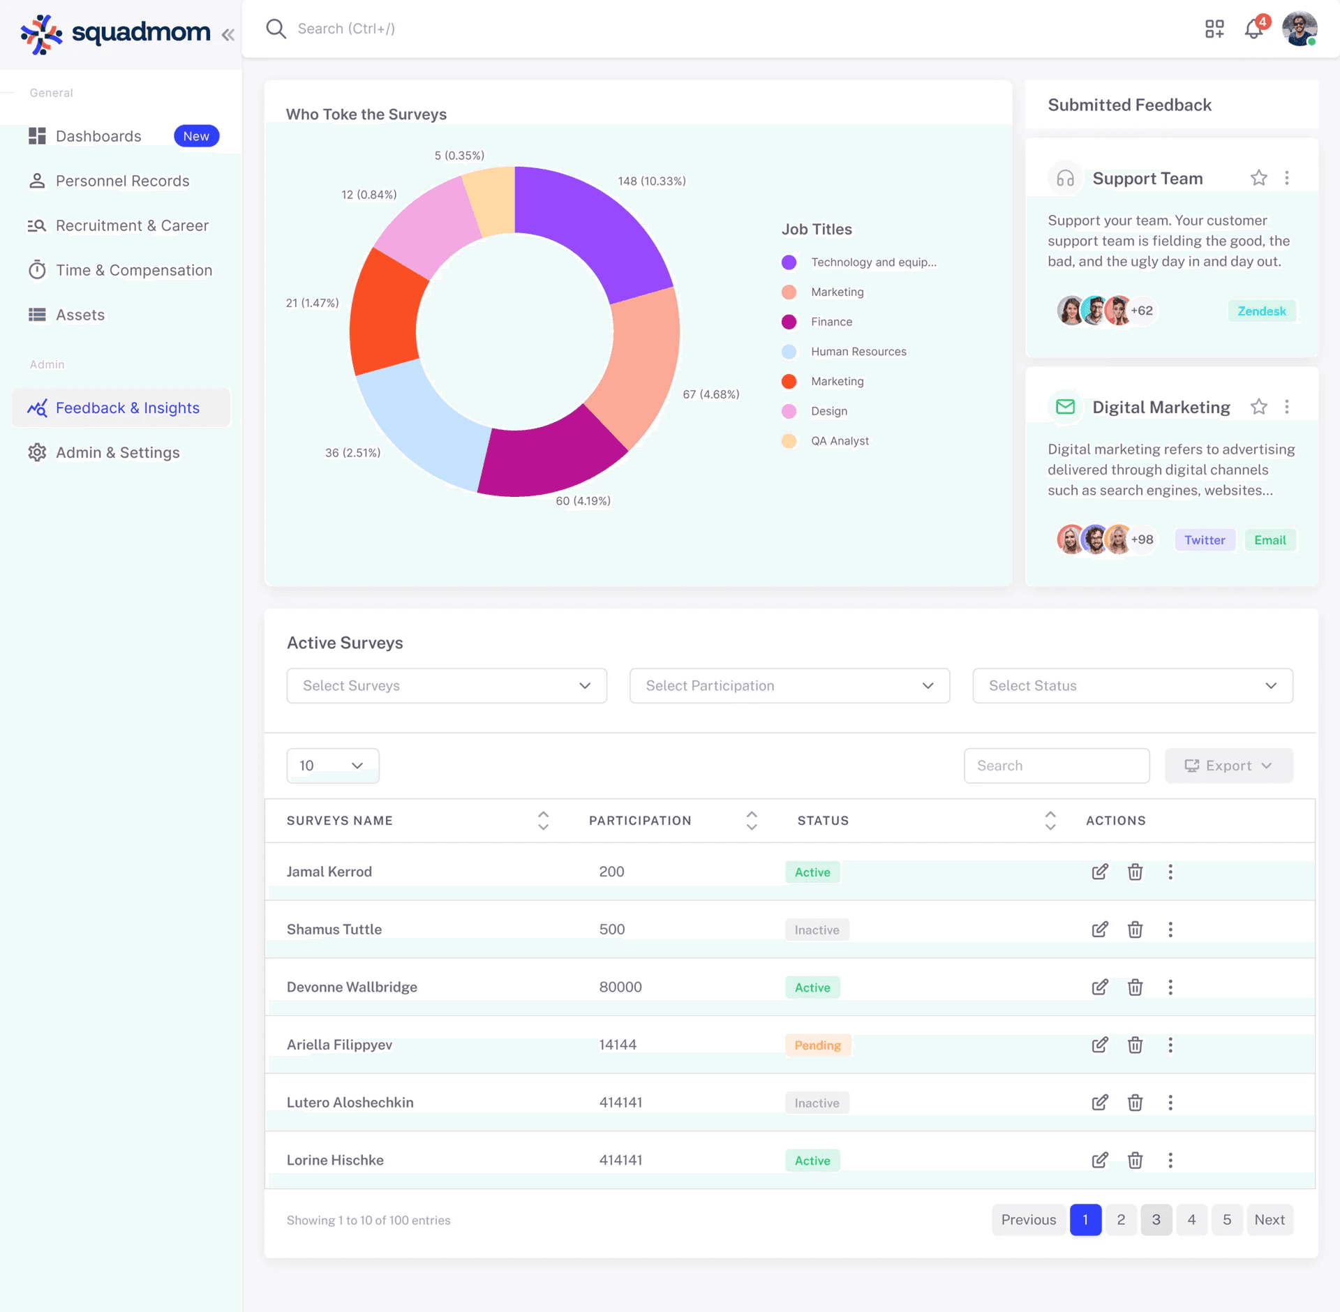Screen dimensions: 1340x1312
Task: Expand the Select Surveys dropdown
Action: [x=447, y=685]
